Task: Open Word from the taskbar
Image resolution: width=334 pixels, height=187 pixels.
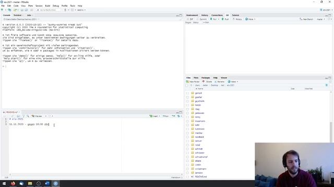Action: (47, 183)
